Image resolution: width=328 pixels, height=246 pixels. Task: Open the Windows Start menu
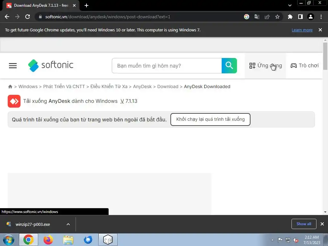tap(9, 240)
